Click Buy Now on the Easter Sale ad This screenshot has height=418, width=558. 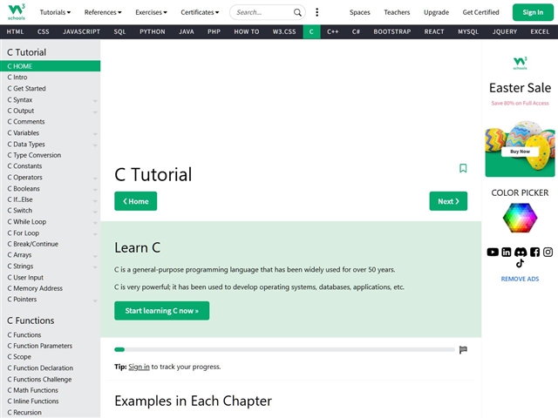tap(520, 152)
